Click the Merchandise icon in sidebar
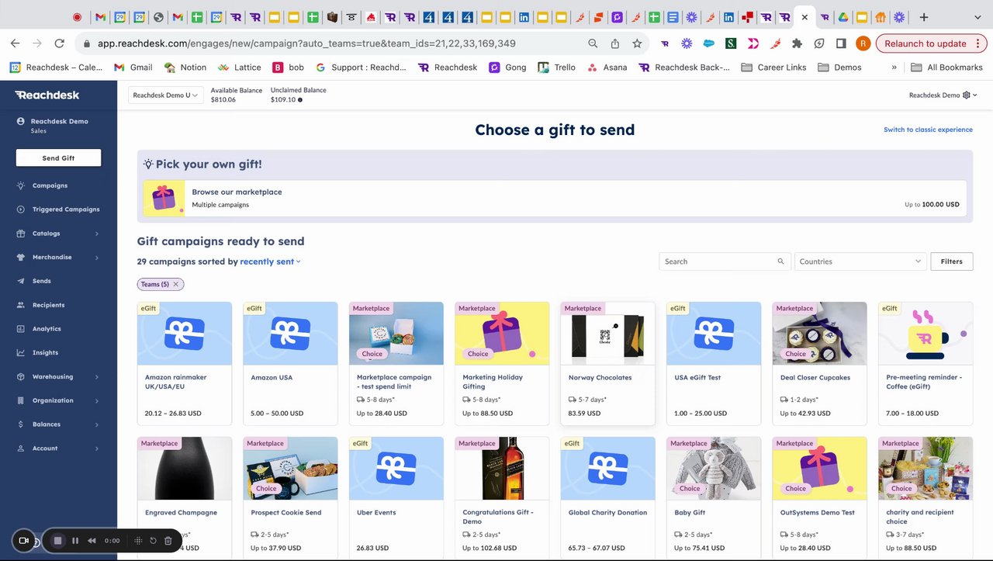 tap(21, 258)
